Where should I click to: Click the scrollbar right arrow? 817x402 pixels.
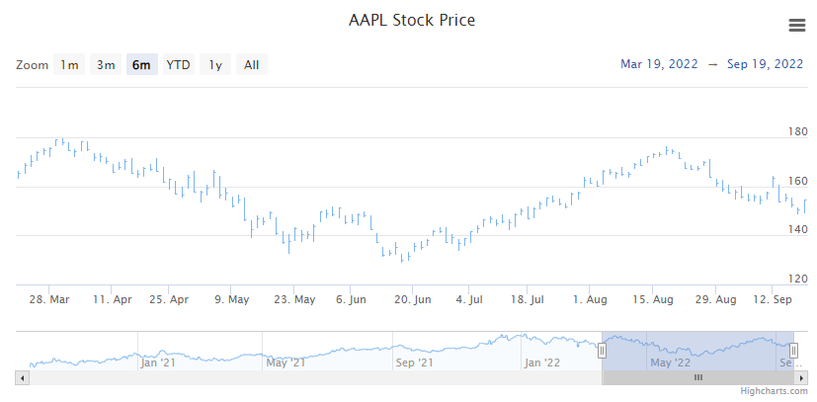coord(804,377)
